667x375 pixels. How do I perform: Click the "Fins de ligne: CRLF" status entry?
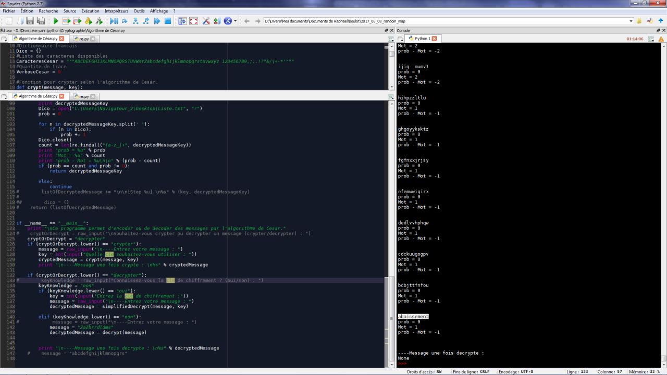tap(471, 372)
